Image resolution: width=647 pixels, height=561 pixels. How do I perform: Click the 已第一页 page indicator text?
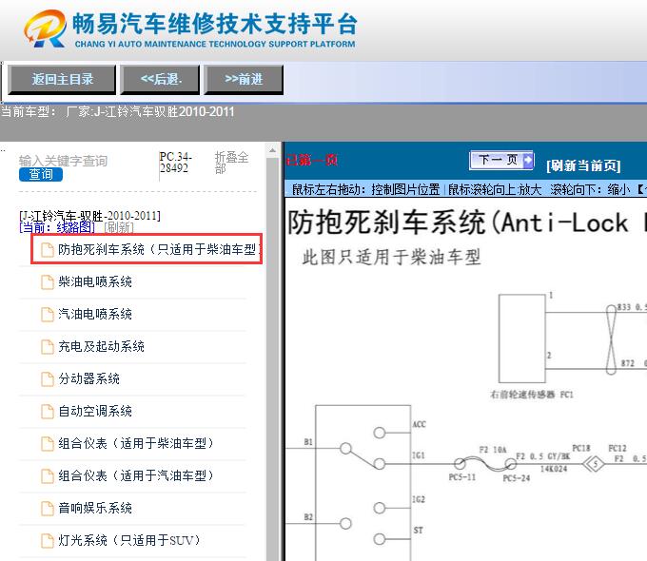[311, 160]
